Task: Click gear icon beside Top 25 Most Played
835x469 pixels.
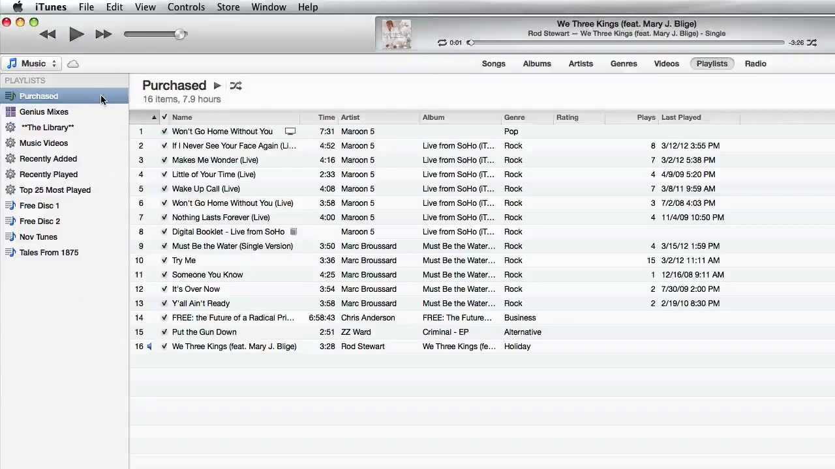Action: (x=10, y=190)
